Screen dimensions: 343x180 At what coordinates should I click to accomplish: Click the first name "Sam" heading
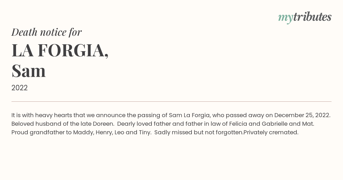click(x=29, y=71)
